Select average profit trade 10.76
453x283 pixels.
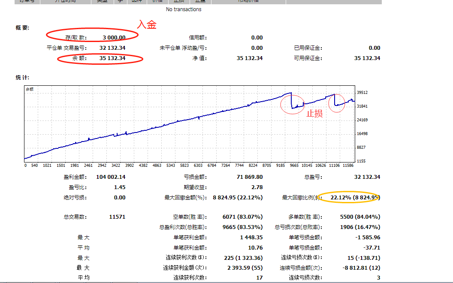click(255, 248)
